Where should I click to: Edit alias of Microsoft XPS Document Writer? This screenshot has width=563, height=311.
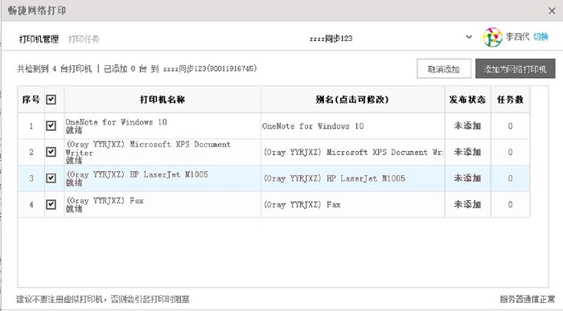click(x=352, y=152)
